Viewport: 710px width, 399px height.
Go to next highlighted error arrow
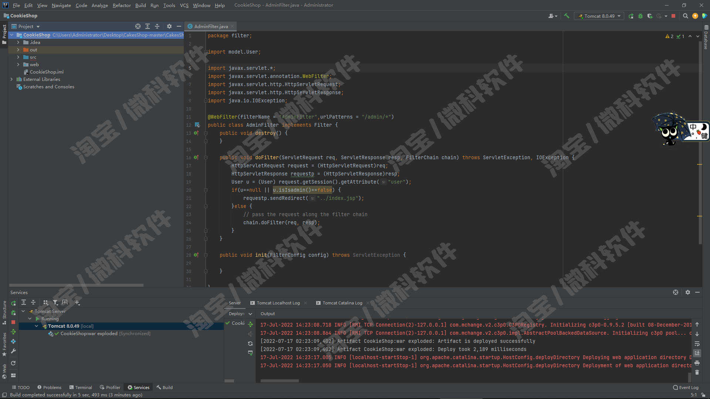(698, 36)
